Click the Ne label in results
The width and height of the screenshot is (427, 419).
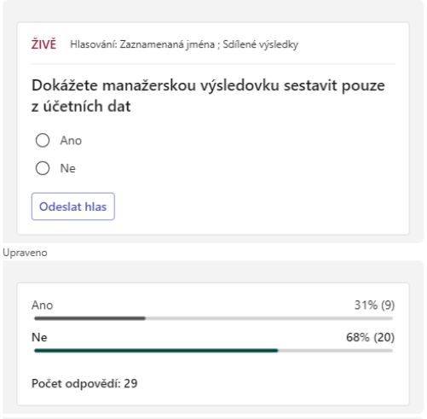pyautogui.click(x=39, y=337)
